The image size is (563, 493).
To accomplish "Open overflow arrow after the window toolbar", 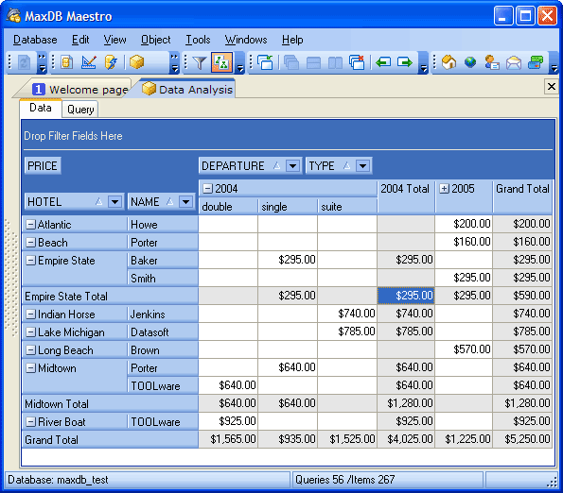I will [424, 62].
